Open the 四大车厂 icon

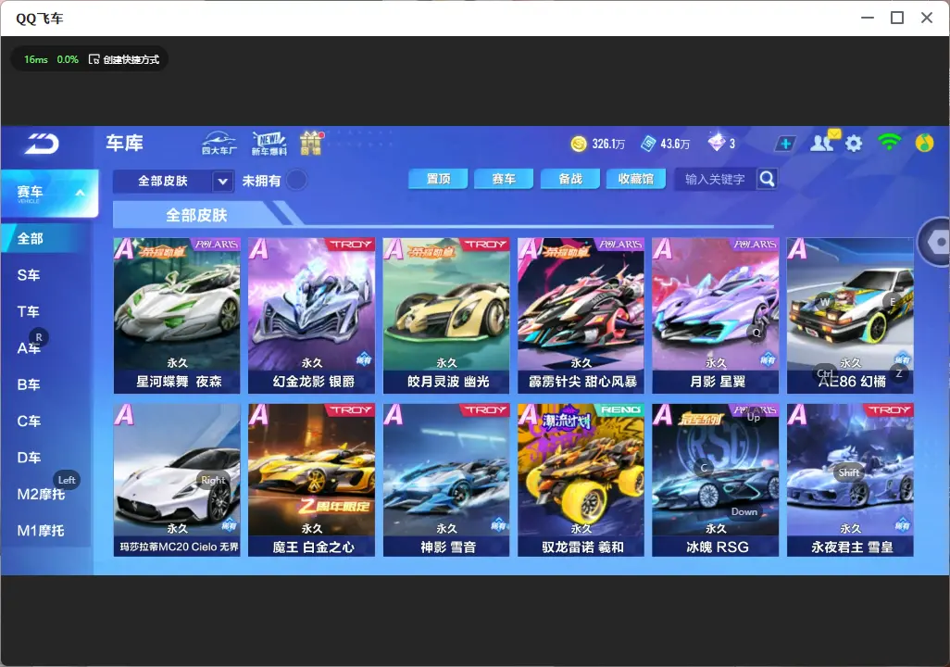(x=219, y=143)
